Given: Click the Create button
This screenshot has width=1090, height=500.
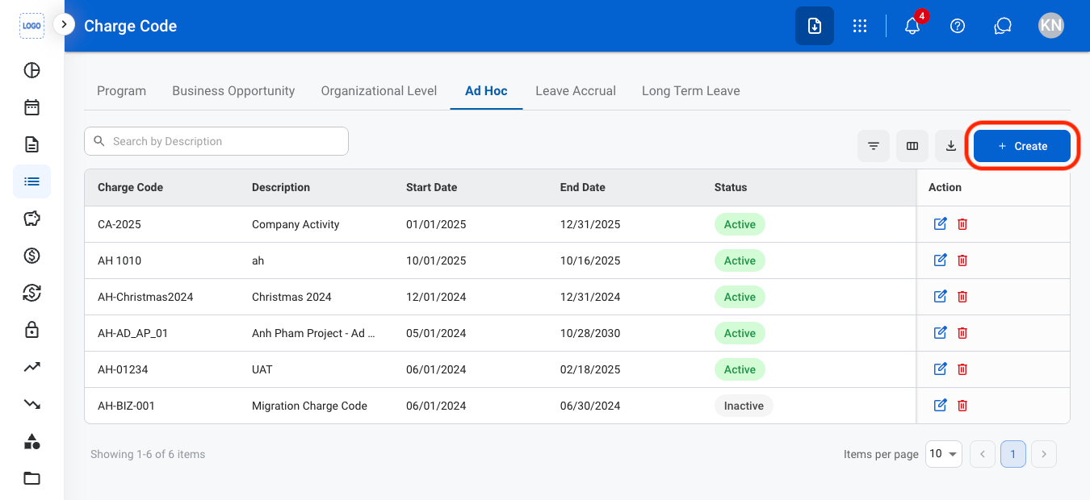Looking at the screenshot, I should (x=1022, y=146).
